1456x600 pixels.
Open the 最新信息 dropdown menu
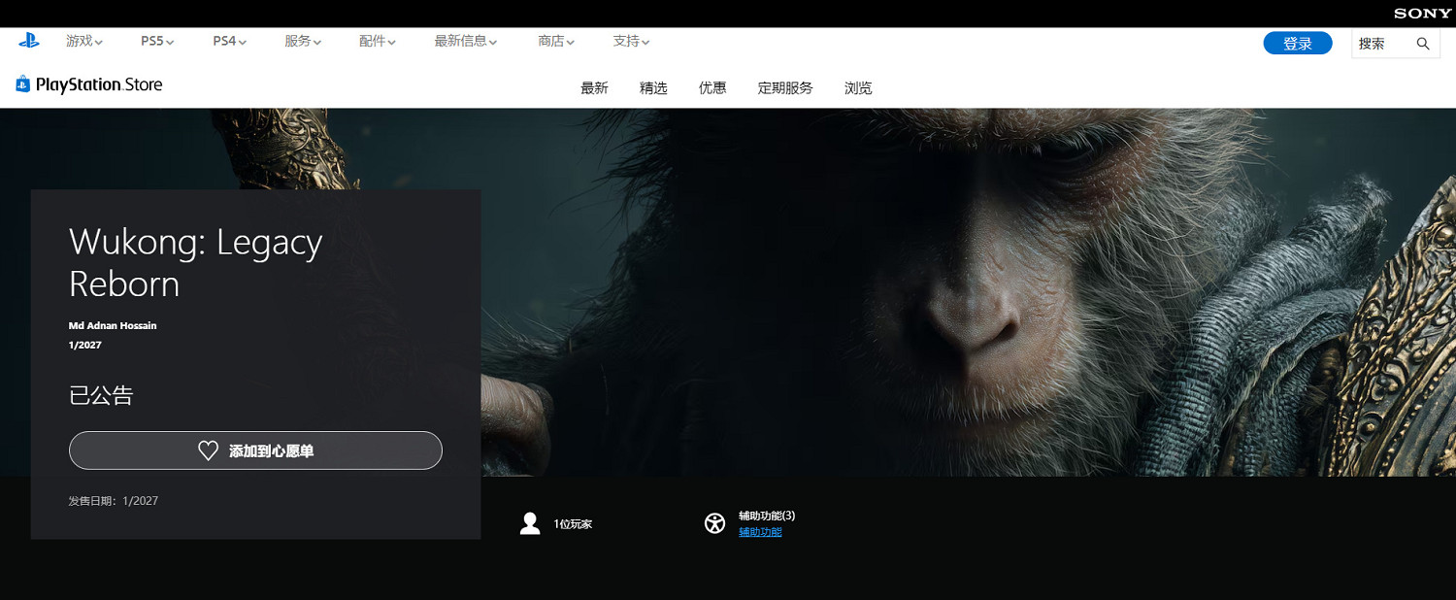(x=465, y=41)
